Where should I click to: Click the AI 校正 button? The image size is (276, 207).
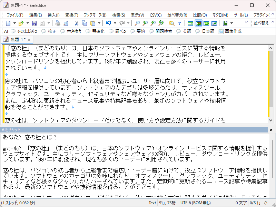(x=49, y=31)
